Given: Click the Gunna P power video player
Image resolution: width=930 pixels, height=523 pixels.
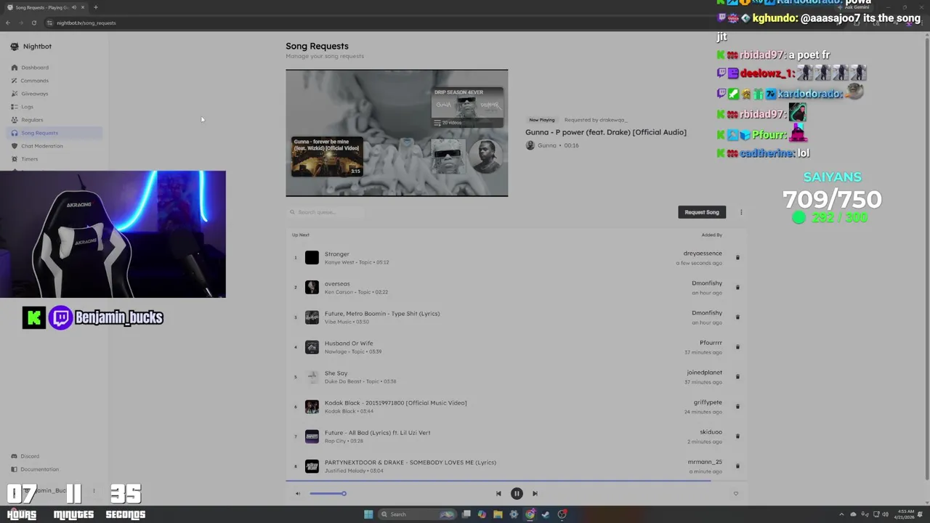Looking at the screenshot, I should pyautogui.click(x=397, y=133).
